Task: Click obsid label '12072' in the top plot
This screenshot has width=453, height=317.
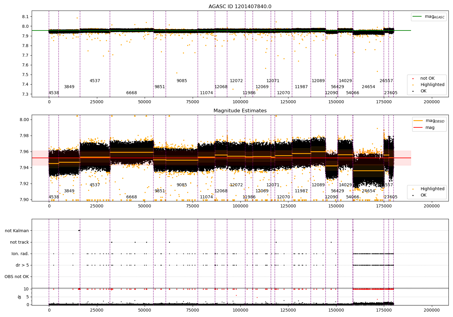Action: point(236,81)
